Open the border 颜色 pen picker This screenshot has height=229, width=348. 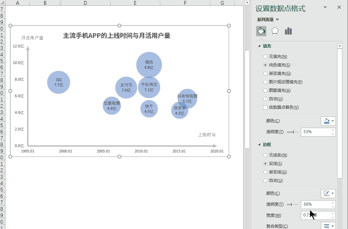pyautogui.click(x=328, y=193)
